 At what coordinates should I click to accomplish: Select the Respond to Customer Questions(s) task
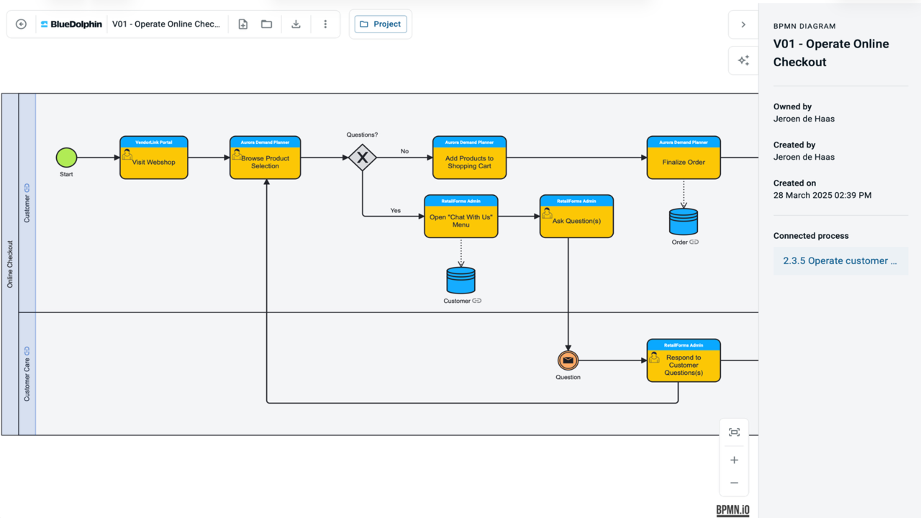tap(684, 360)
